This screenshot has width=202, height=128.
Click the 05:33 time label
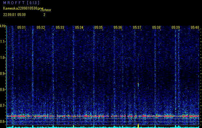click(60, 27)
